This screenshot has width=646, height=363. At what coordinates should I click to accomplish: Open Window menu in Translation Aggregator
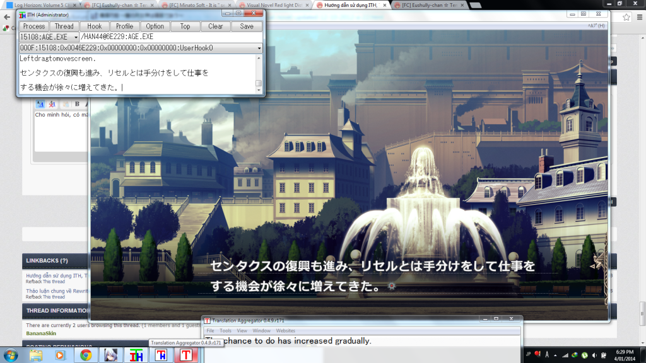[x=262, y=331]
